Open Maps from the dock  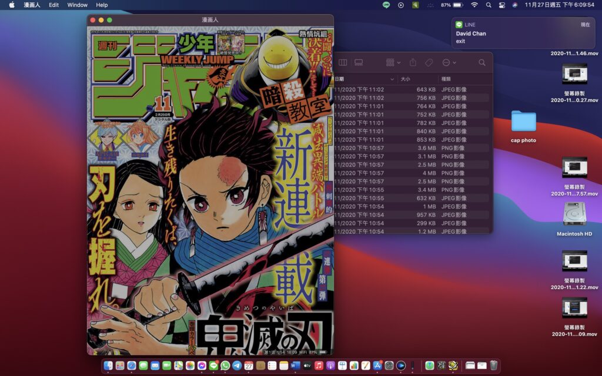click(179, 365)
